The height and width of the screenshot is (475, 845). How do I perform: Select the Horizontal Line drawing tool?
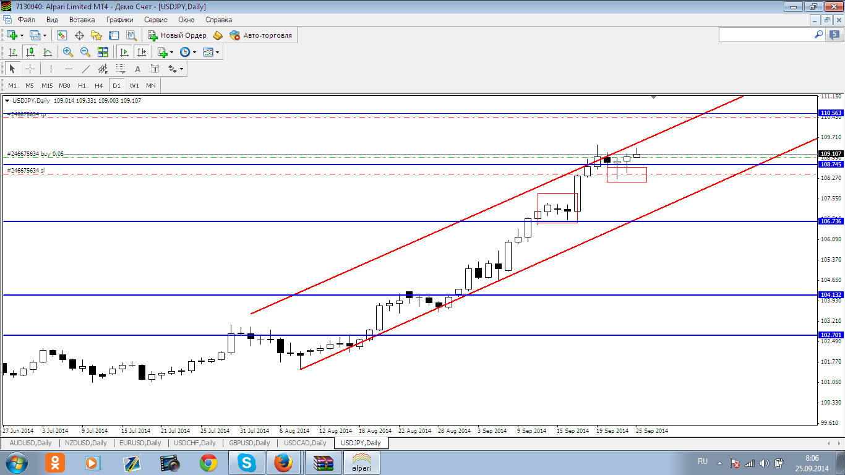point(68,69)
